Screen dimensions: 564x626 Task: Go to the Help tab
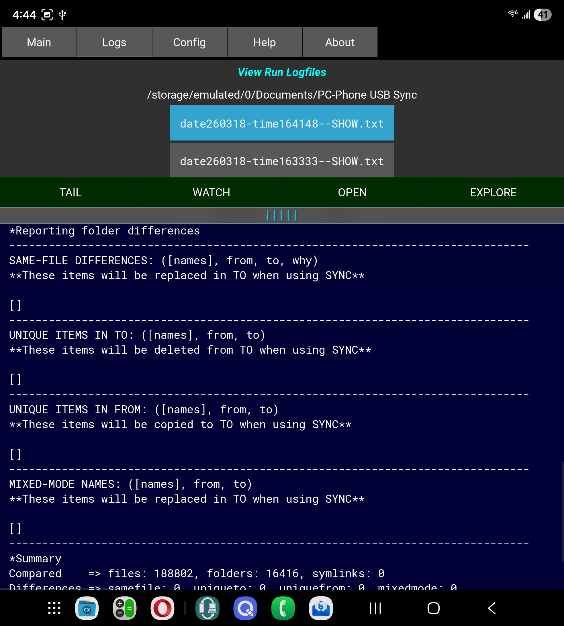point(264,42)
